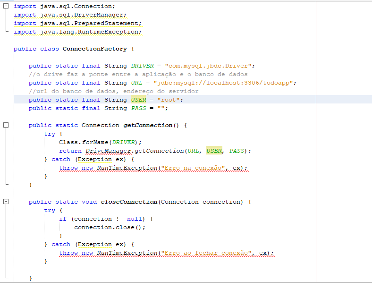Image resolution: width=372 pixels, height=283 pixels.
Task: Click the 'try' keyword in closeConnection
Action: [x=50, y=210]
